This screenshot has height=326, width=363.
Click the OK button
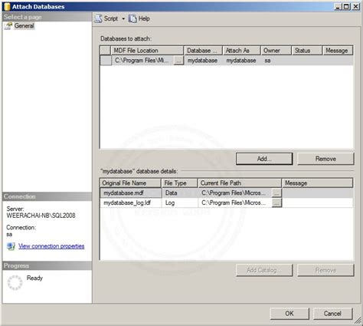coord(289,313)
